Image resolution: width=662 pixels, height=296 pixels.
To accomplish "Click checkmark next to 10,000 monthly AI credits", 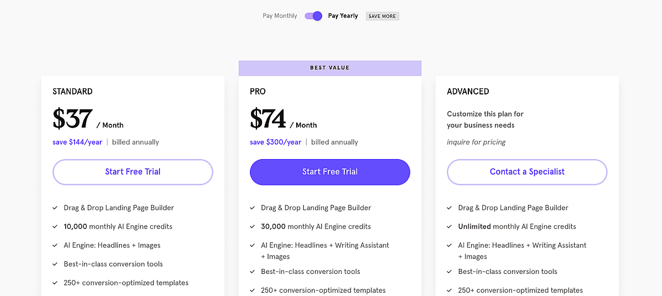I will point(55,227).
